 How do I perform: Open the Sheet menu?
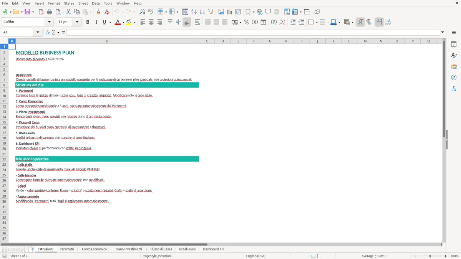pyautogui.click(x=83, y=3)
